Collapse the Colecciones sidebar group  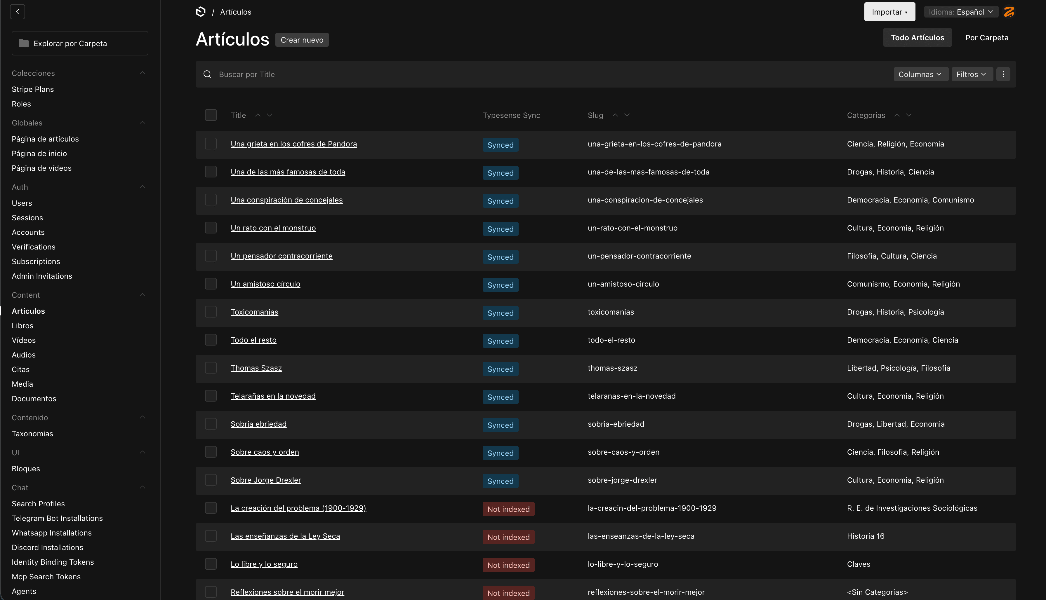[142, 73]
